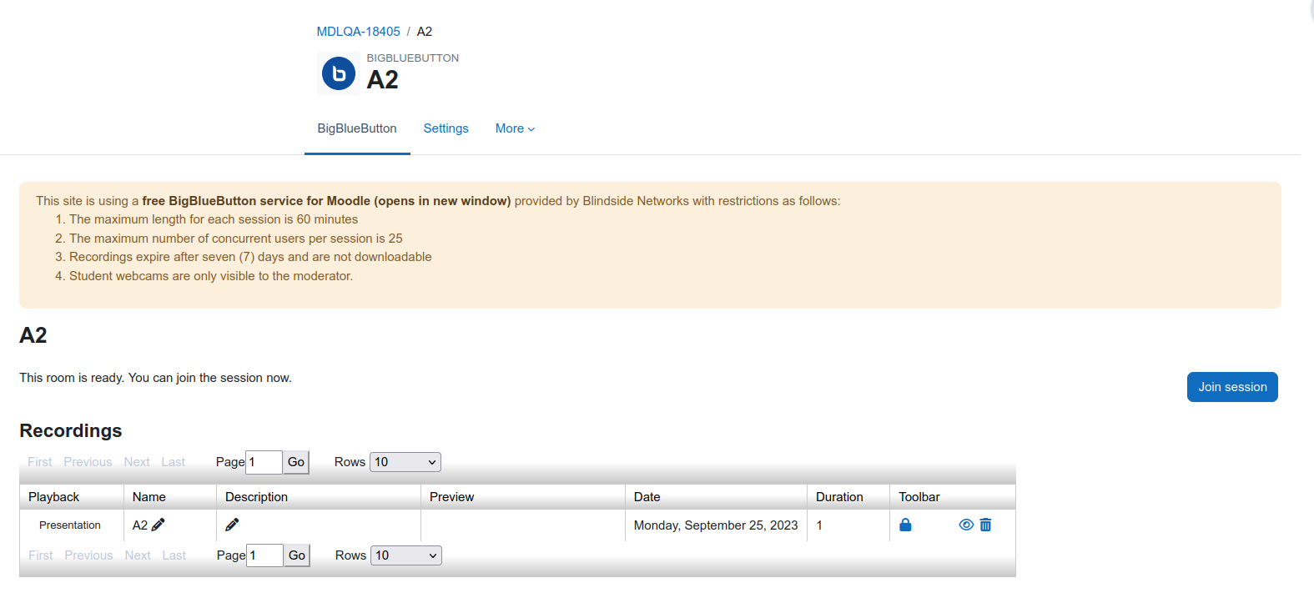Open the bottom Rows dropdown
Viewport: 1314px width, 598px height.
point(405,555)
